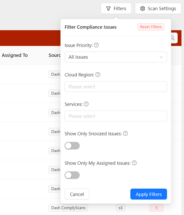Click the help icon next to Services
184x215 pixels.
point(86,104)
